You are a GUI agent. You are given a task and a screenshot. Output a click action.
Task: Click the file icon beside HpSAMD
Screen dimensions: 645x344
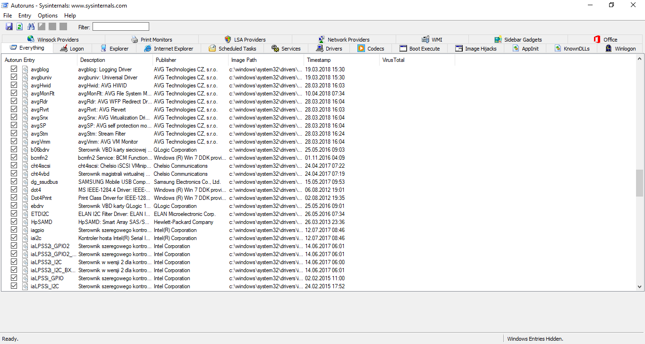point(25,222)
